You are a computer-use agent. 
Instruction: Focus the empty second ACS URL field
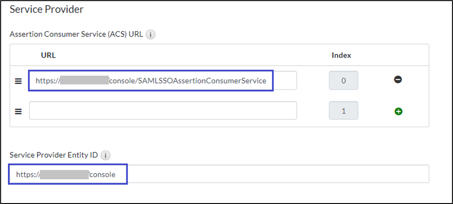tap(162, 111)
